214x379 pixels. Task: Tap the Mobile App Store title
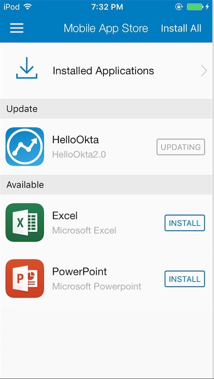tap(106, 28)
